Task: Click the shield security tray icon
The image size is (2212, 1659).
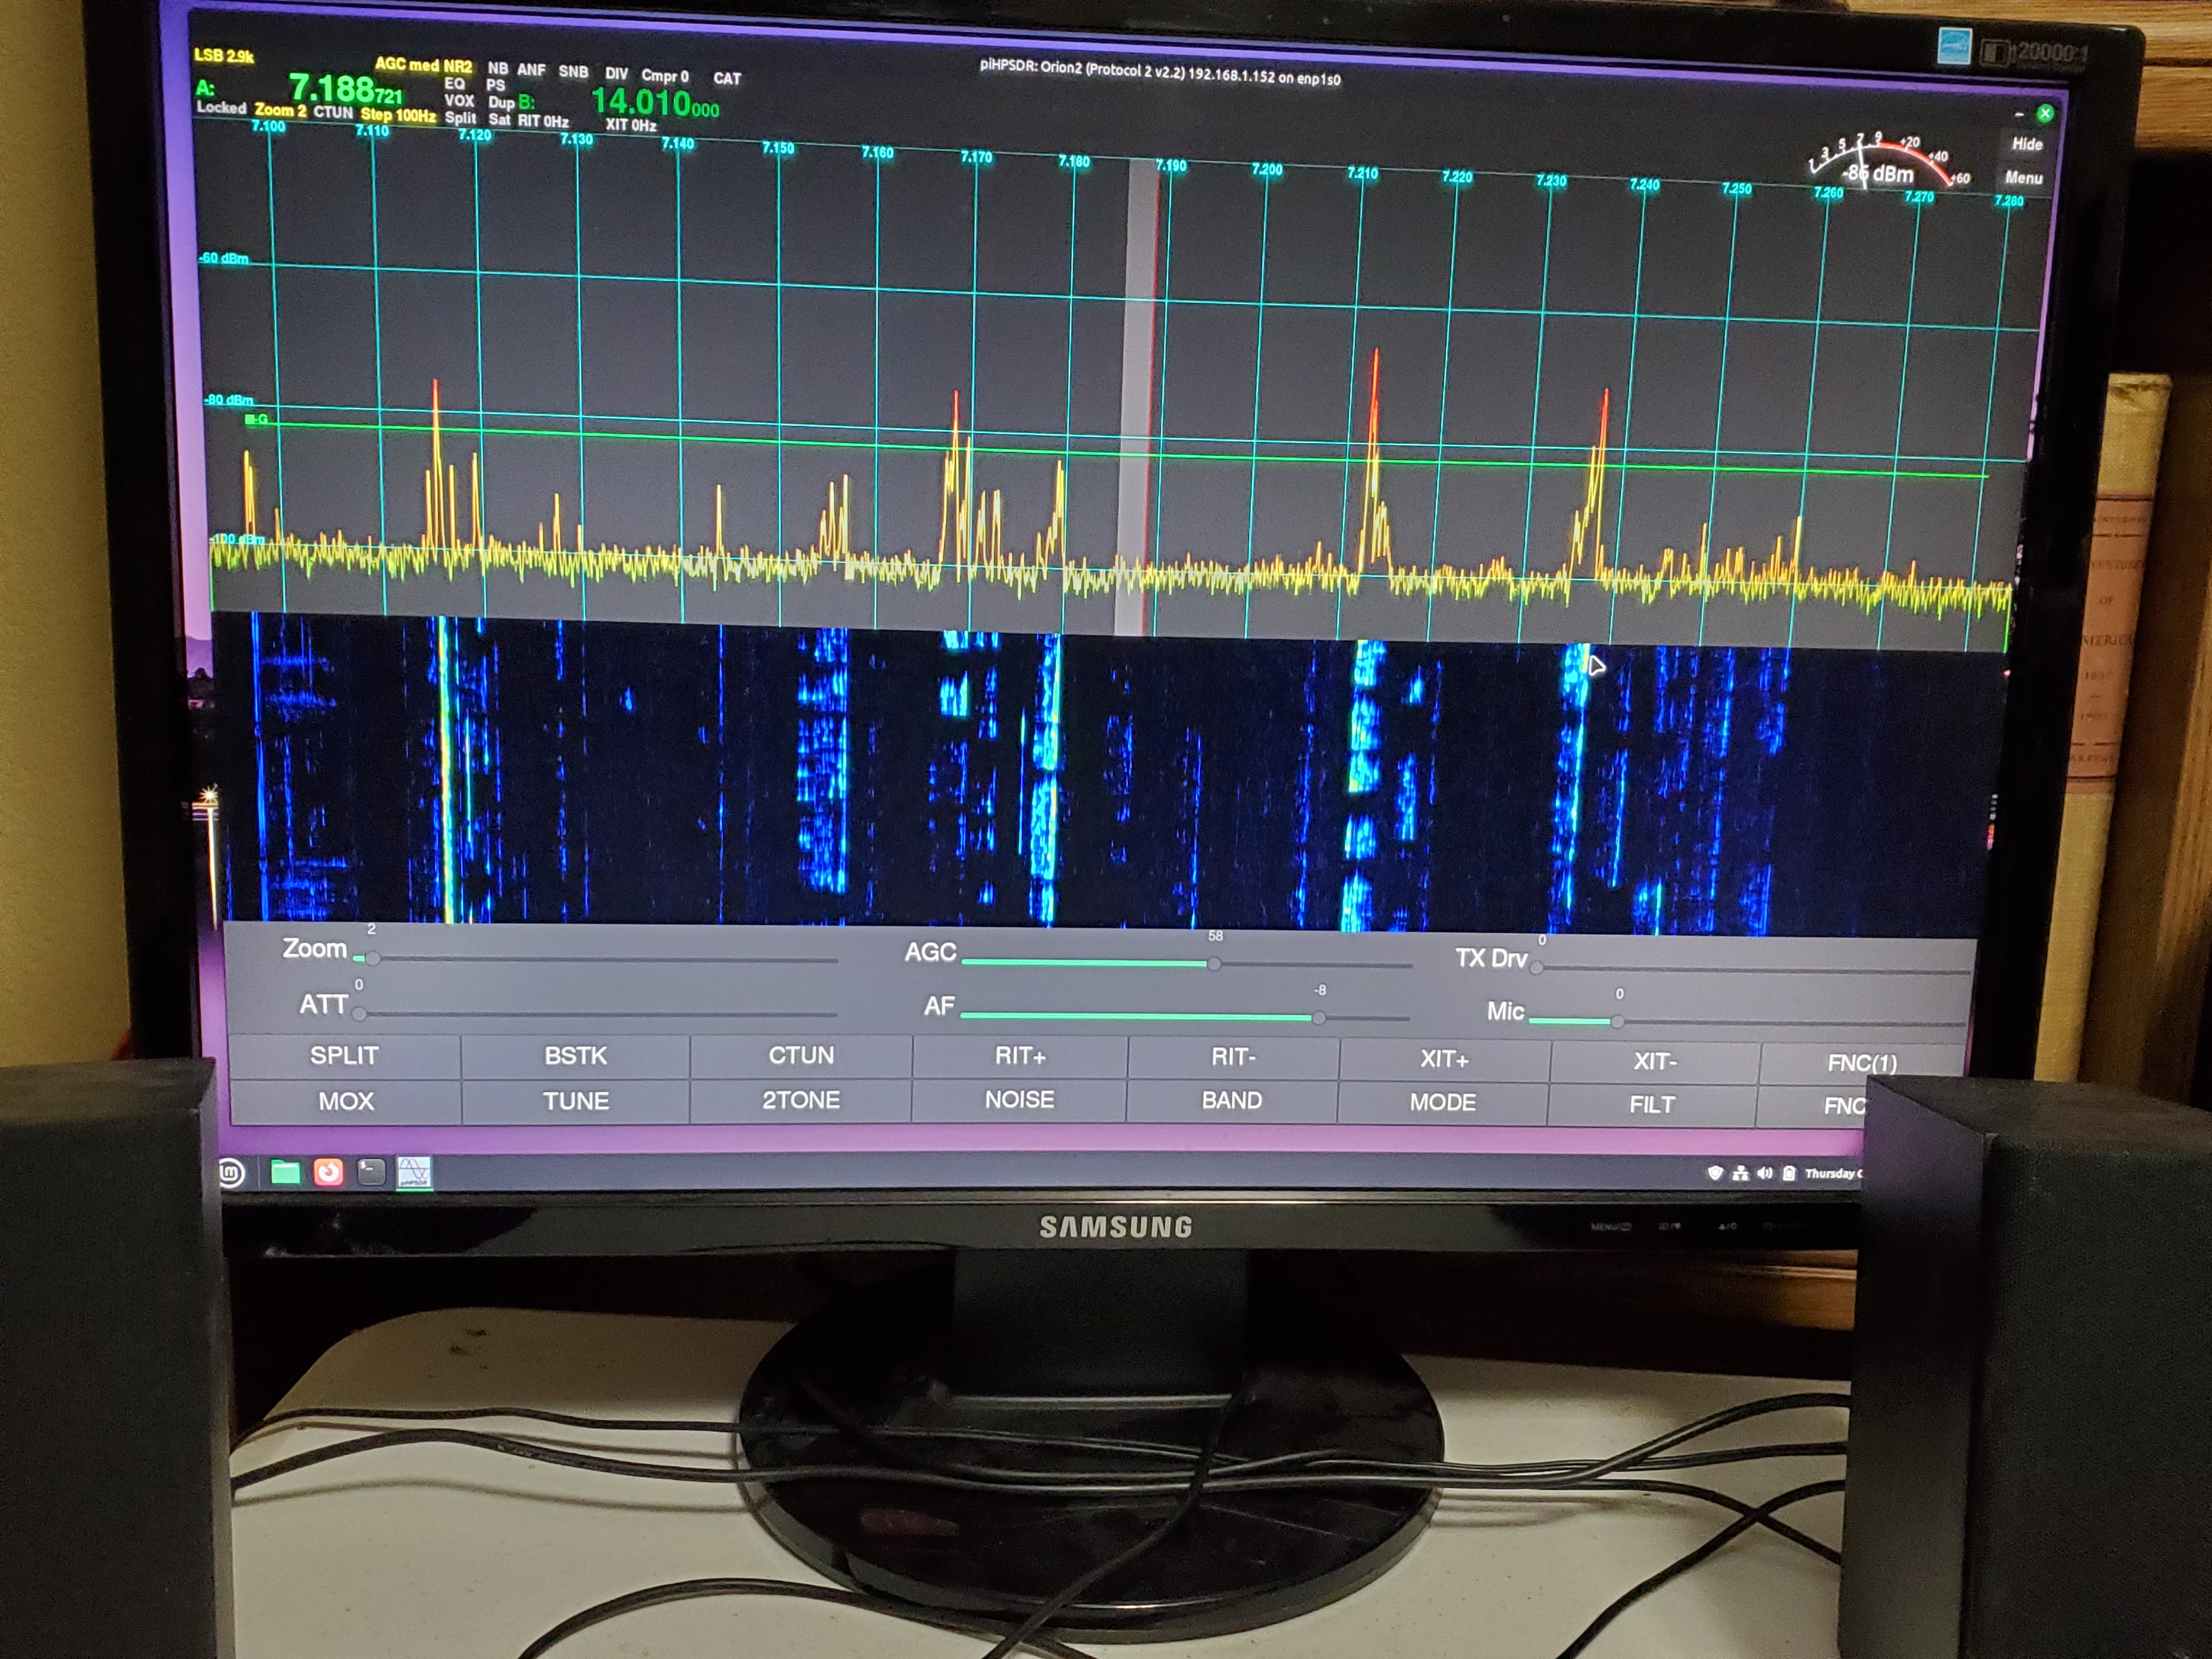Action: pos(1715,1172)
